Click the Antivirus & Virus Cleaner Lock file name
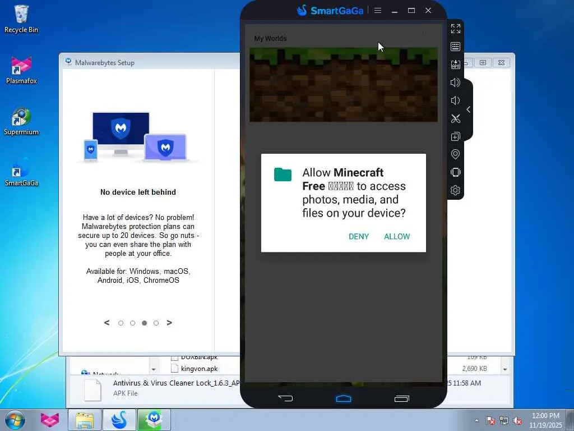The image size is (574, 431). [177, 383]
